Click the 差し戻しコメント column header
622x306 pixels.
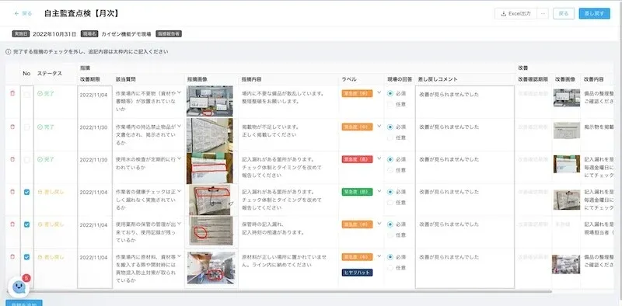click(x=438, y=79)
